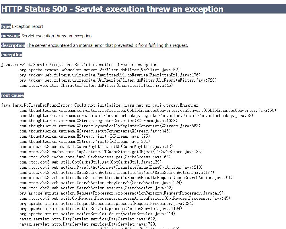
Task: Click the BaseCbtAction.getTranslateValue stack line
Action: pyautogui.click(x=111, y=167)
